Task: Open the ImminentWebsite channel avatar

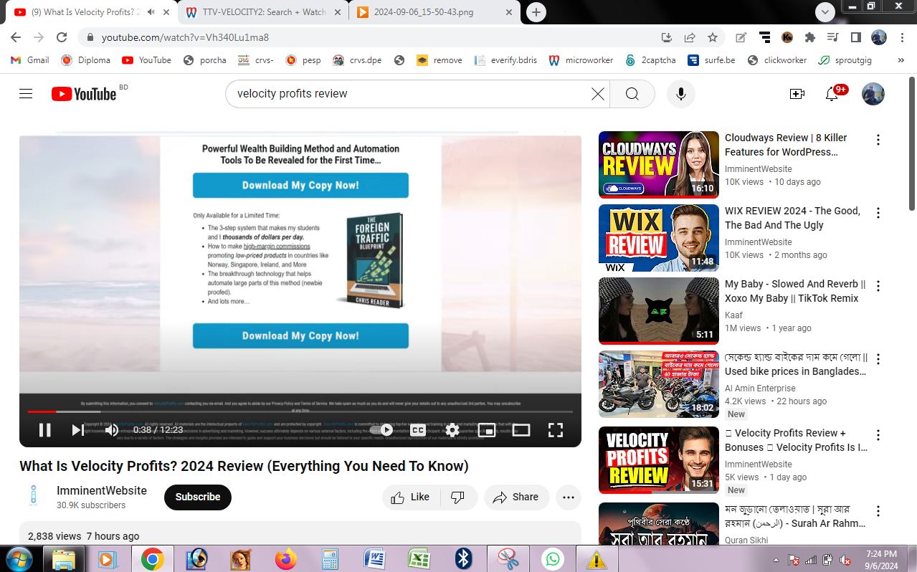Action: click(34, 496)
